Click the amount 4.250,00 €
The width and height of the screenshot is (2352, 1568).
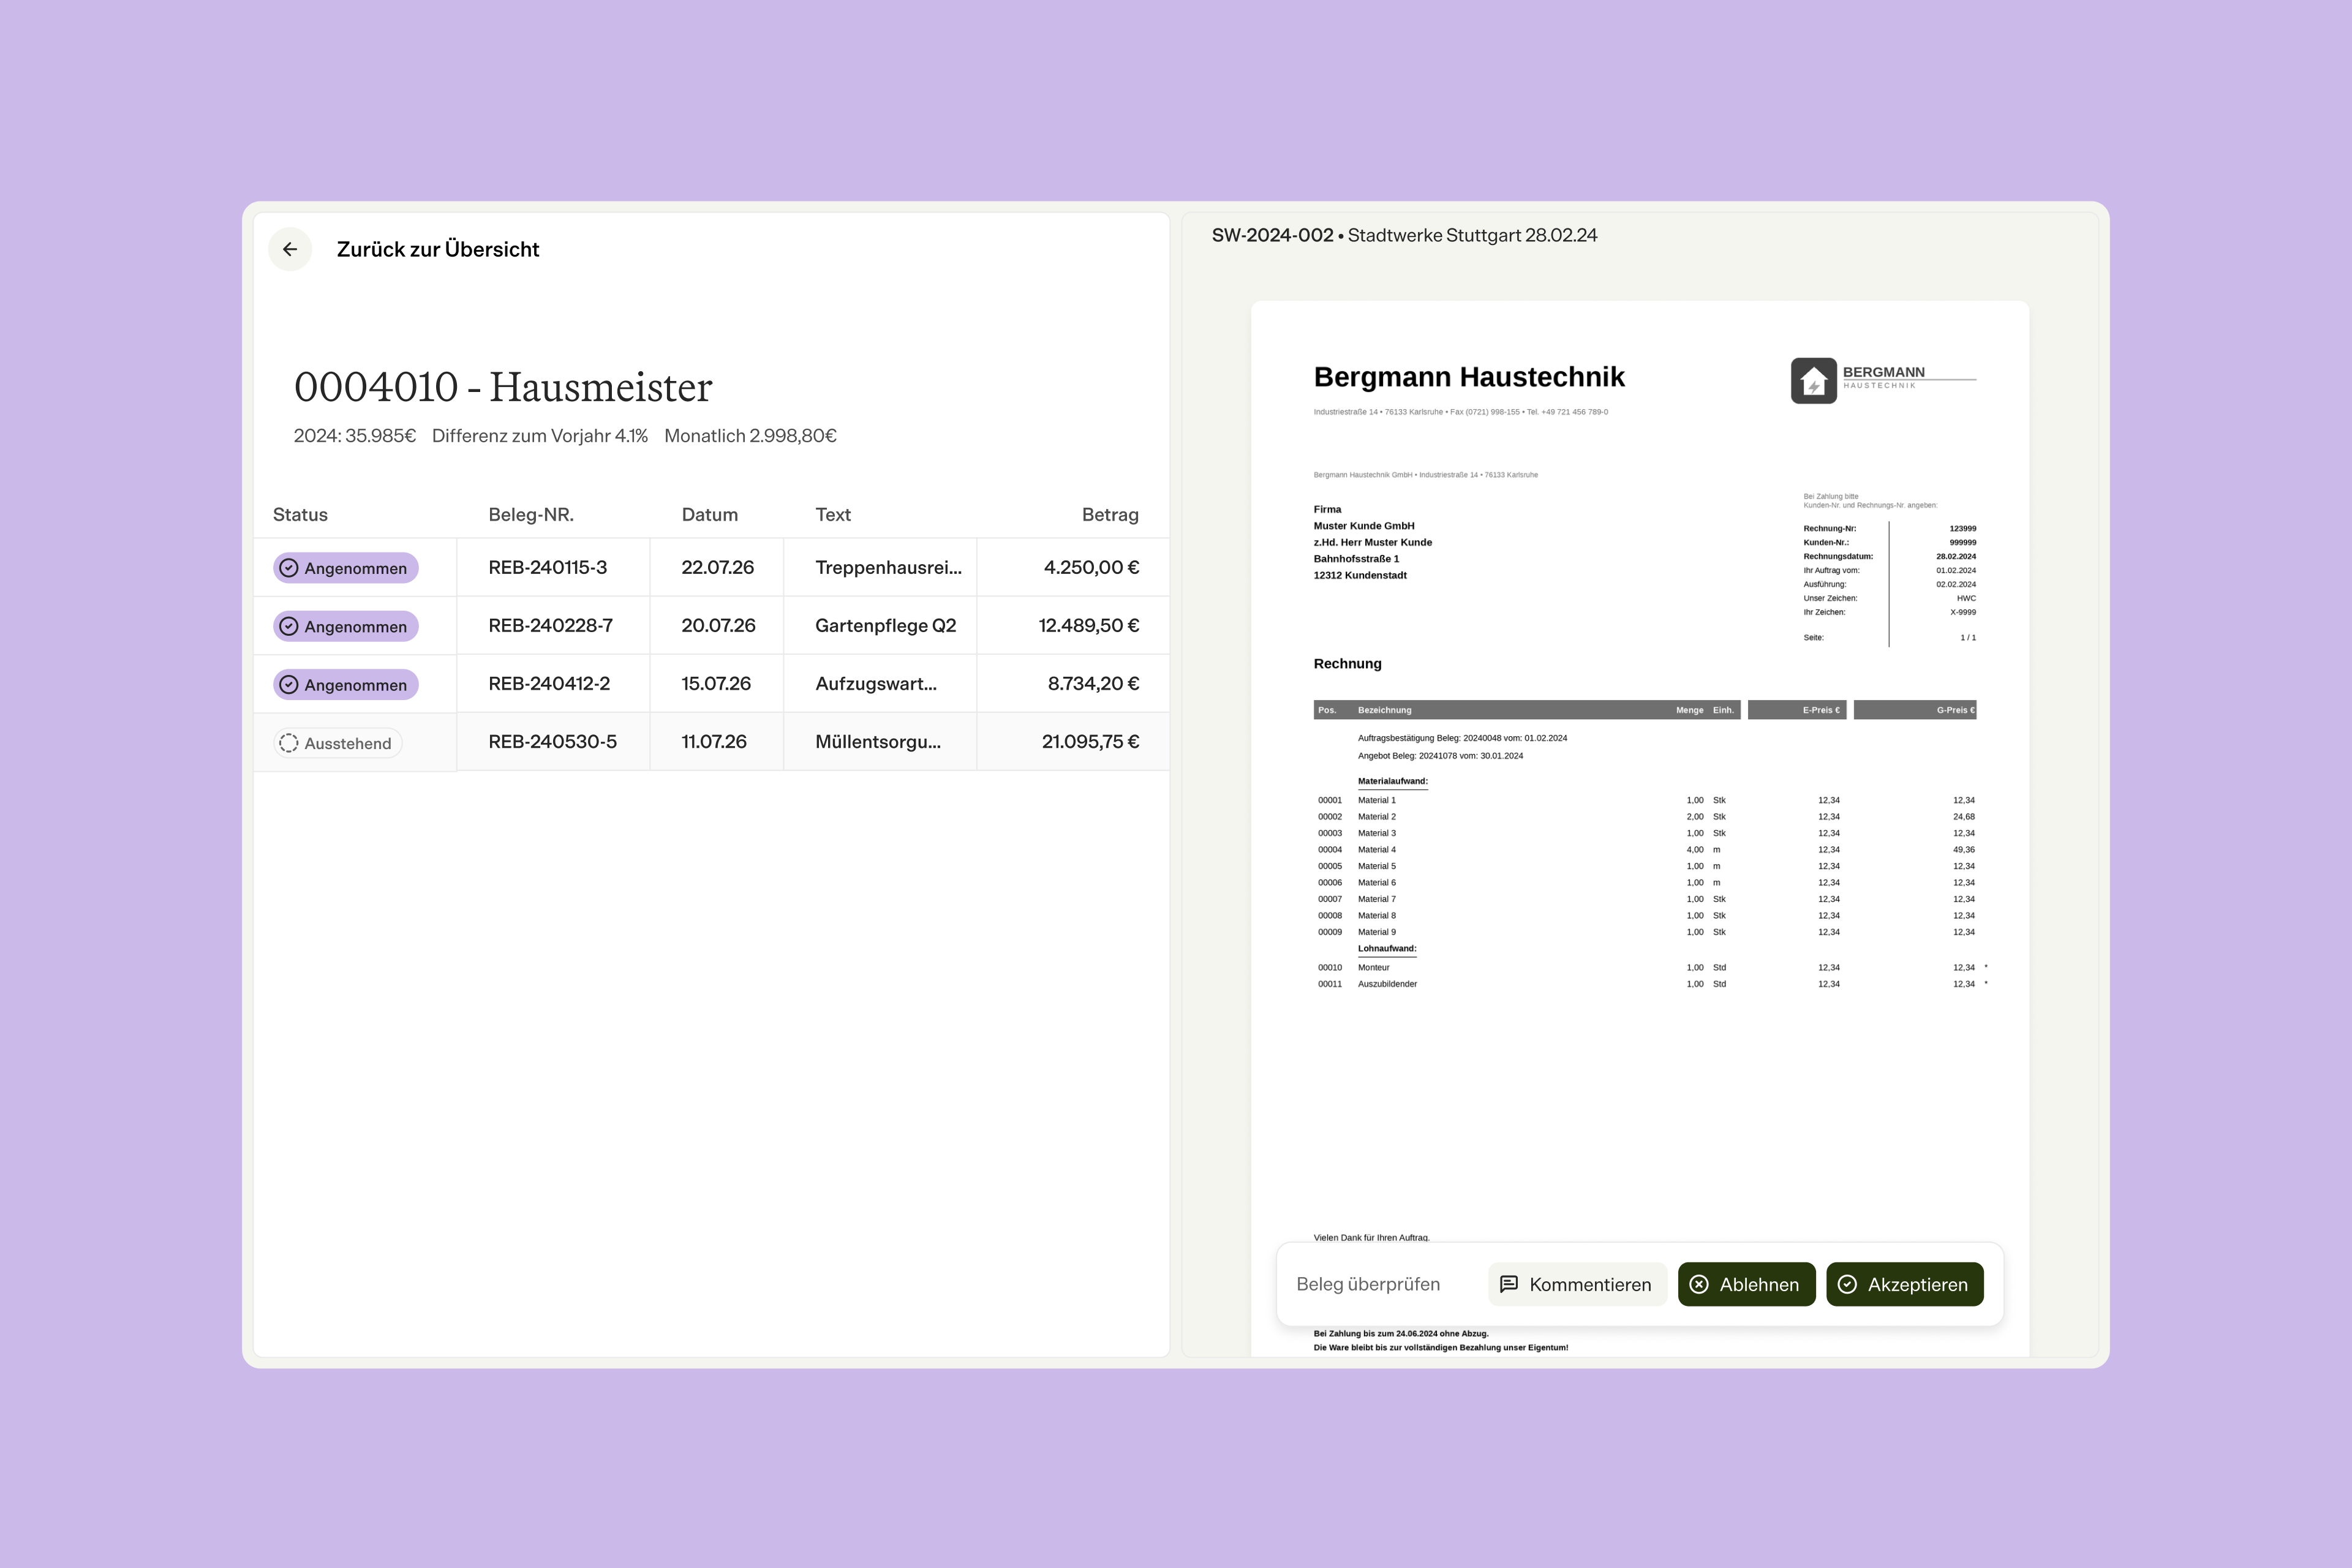tap(1091, 567)
